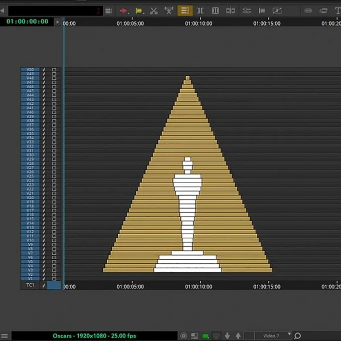Open the audio meter menu icon
341x341 pixels.
[x=108, y=11]
